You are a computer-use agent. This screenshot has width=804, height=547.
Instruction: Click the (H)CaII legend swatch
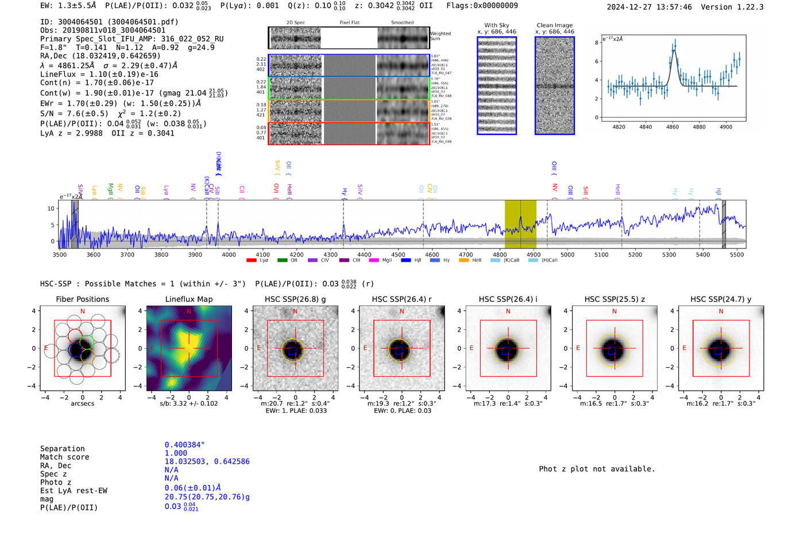click(x=533, y=260)
